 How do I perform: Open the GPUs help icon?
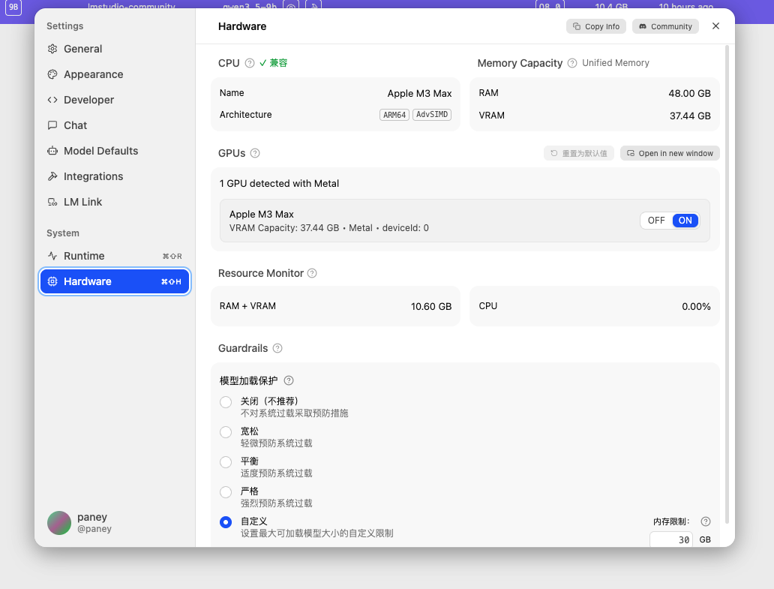[255, 153]
